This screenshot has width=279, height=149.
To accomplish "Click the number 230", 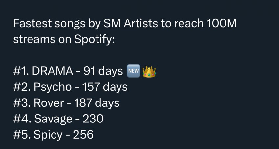I will (x=93, y=119).
